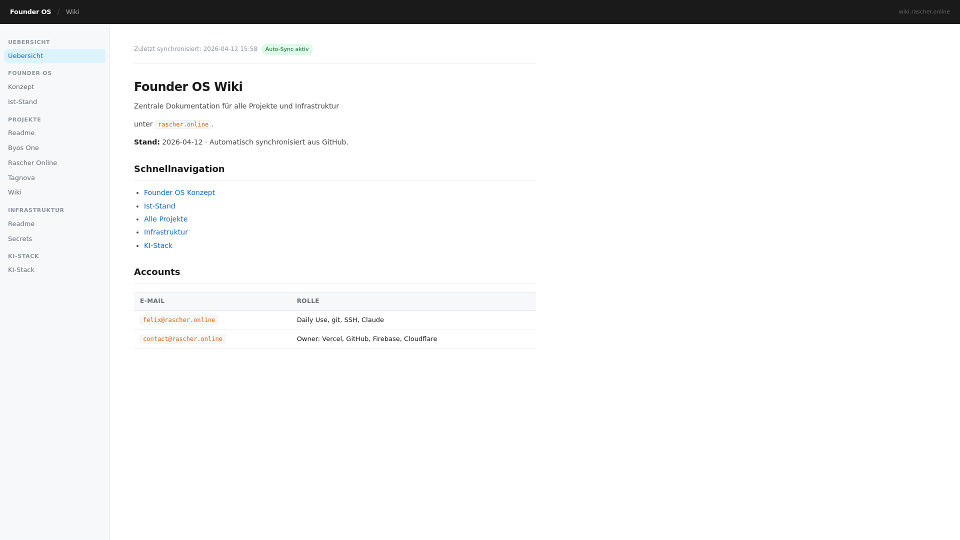
Task: Click the felix@rascher.online email cell
Action: coord(179,320)
